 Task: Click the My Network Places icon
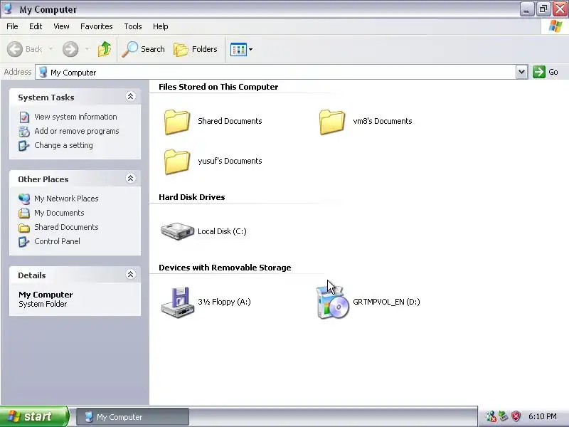[x=24, y=199]
